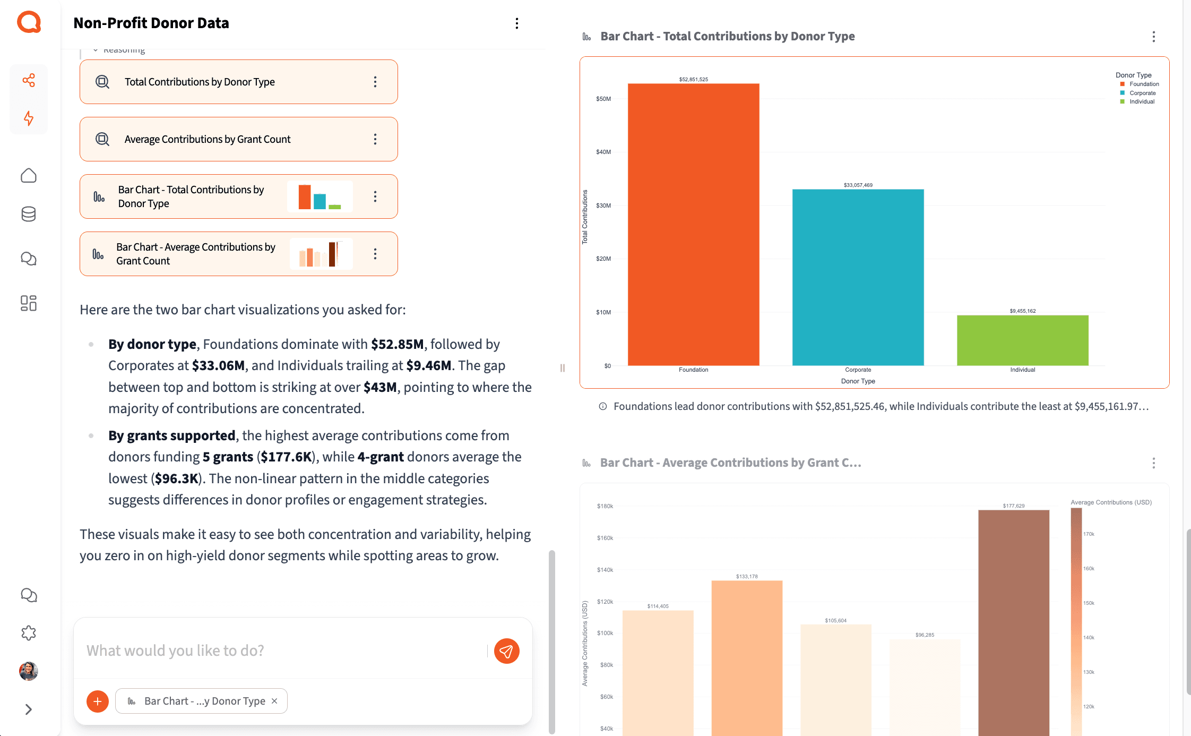Remove the Bar Chart Donor Type attachment chip
1191x736 pixels.
(x=274, y=701)
